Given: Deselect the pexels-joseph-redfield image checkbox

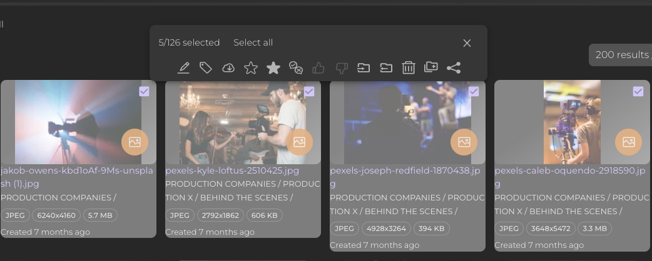Looking at the screenshot, I should click(x=473, y=91).
